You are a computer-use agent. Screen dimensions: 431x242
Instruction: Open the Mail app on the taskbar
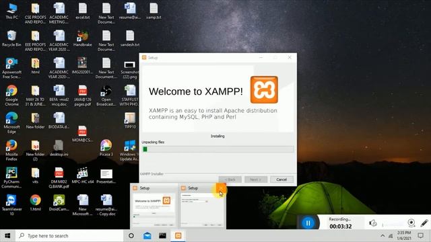(147, 236)
